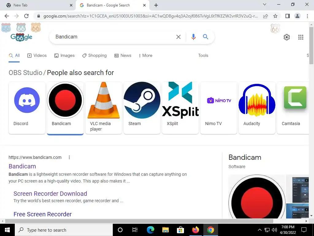Select the Bandicam card in carousel
This screenshot has width=314, height=236.
pyautogui.click(x=65, y=108)
